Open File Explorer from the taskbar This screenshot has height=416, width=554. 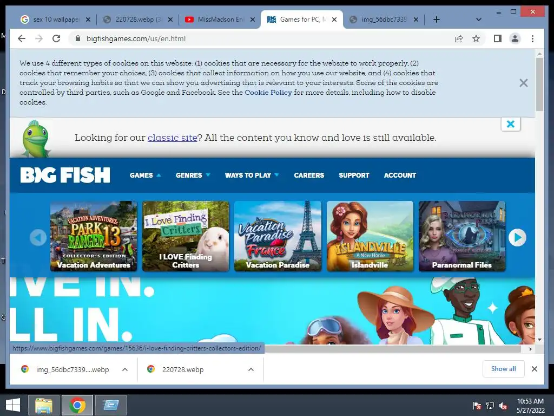(43, 405)
